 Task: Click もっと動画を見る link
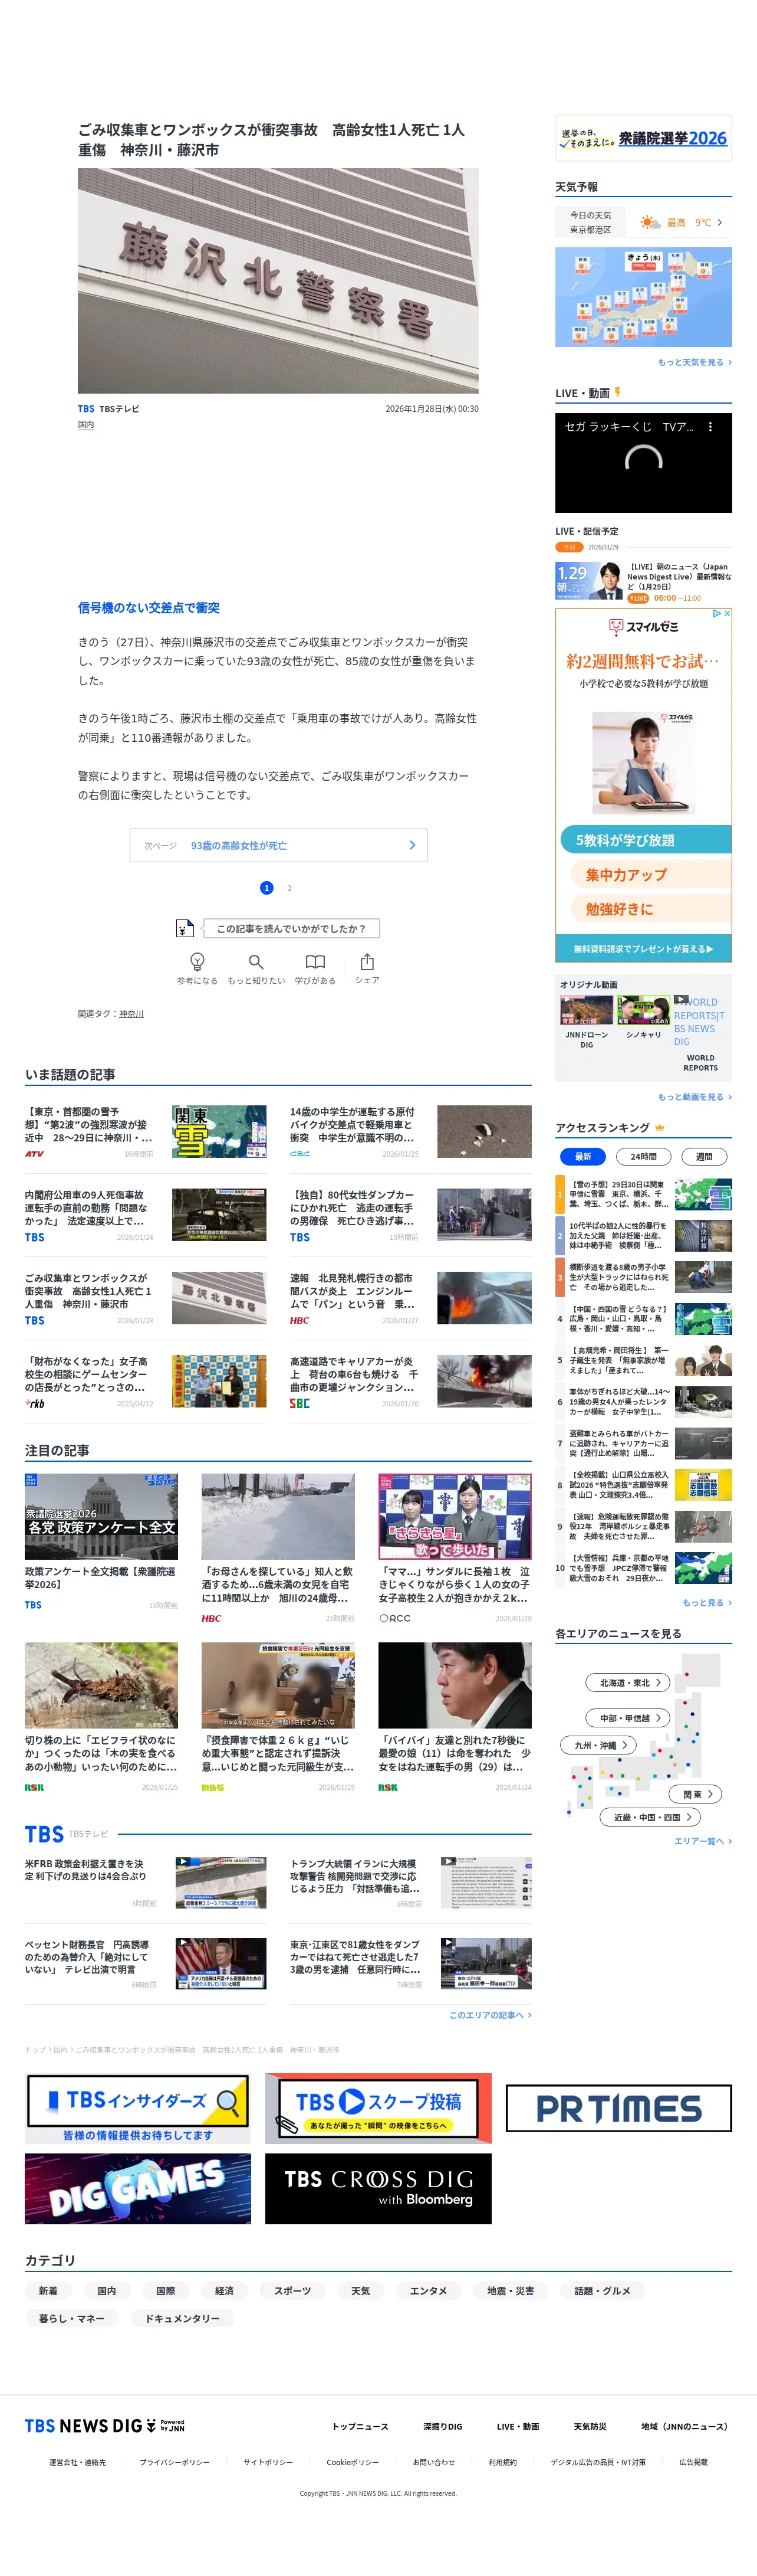point(694,1097)
